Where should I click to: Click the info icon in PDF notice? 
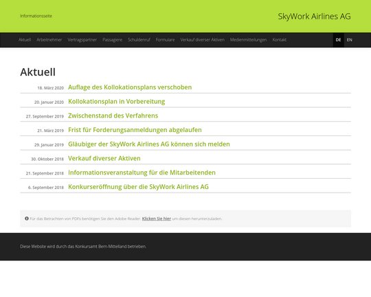point(27,219)
